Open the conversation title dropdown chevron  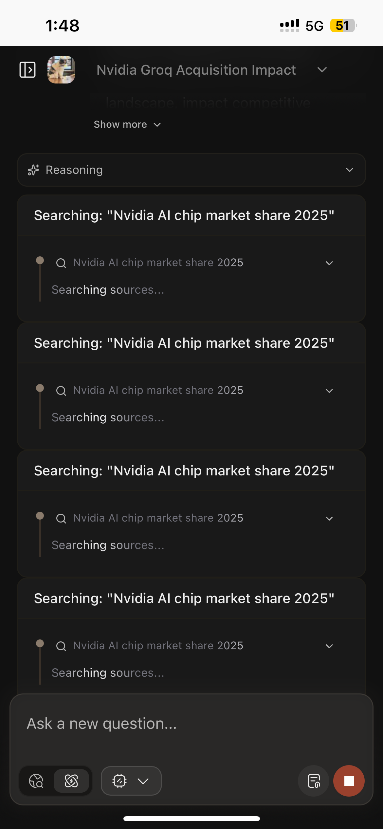322,70
